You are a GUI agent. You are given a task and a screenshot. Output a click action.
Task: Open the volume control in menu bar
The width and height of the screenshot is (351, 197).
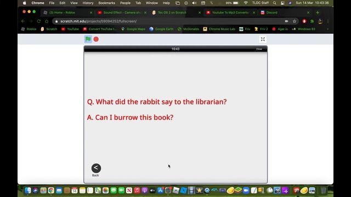pyautogui.click(x=194, y=3)
